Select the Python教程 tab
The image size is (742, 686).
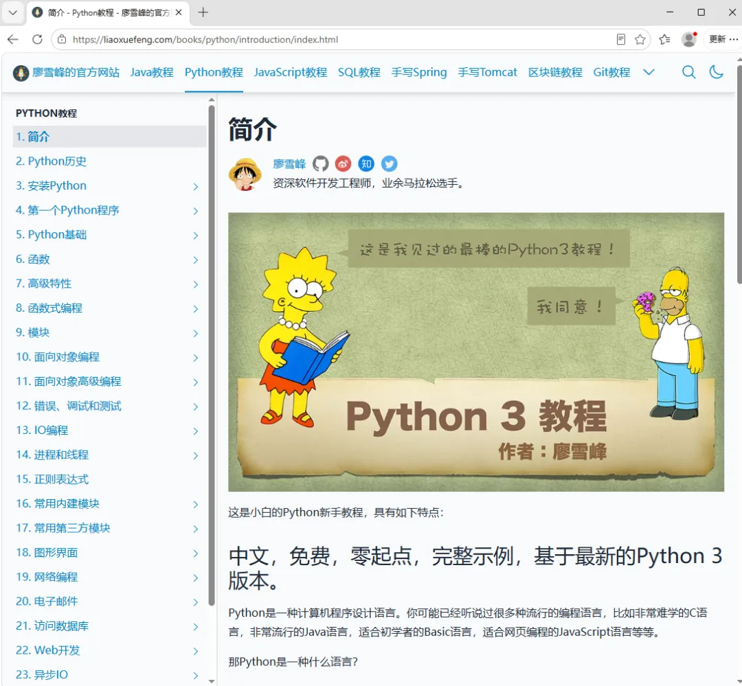214,72
